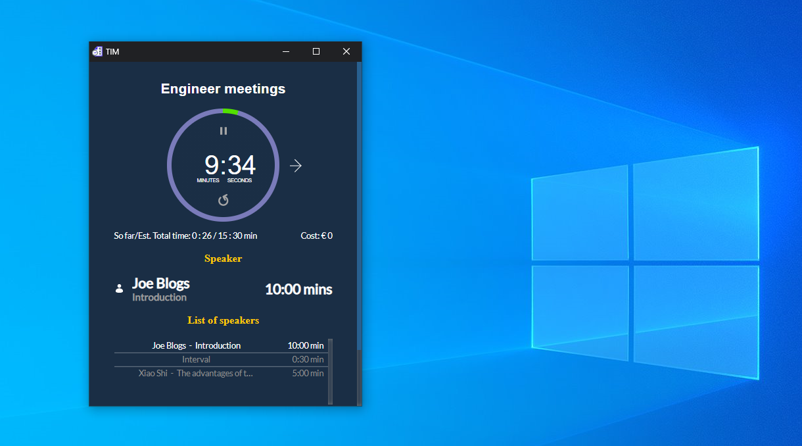The width and height of the screenshot is (802, 446).
Task: Click the So far/Est. Total time text
Action: [185, 235]
